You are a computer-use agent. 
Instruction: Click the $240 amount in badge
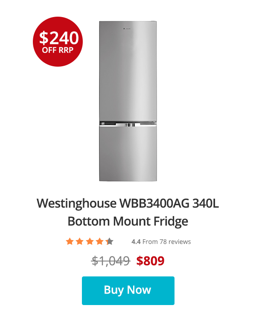(59, 38)
